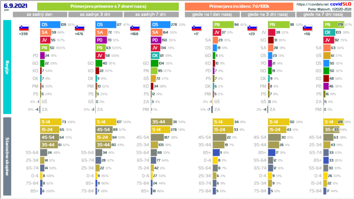
Task: Switch to "za zadnje 3 dni" header
Action: 95,14
